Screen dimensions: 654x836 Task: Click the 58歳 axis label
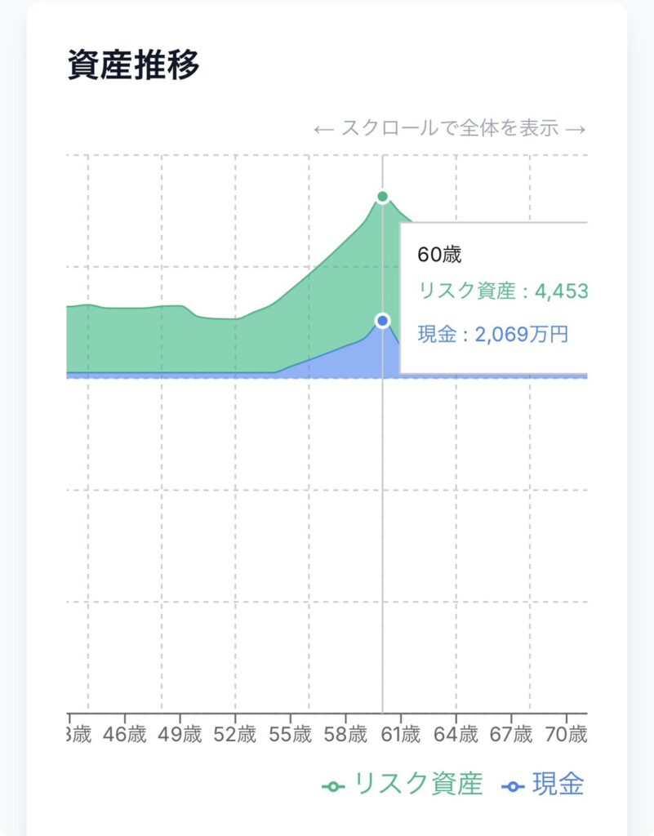click(x=345, y=734)
